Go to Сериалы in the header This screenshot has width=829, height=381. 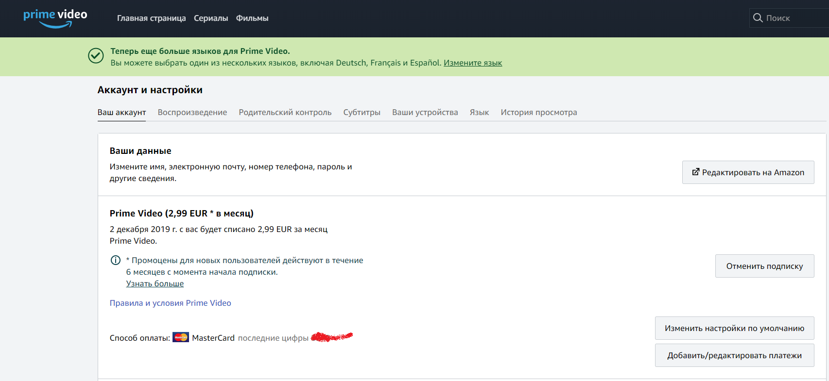(x=211, y=18)
